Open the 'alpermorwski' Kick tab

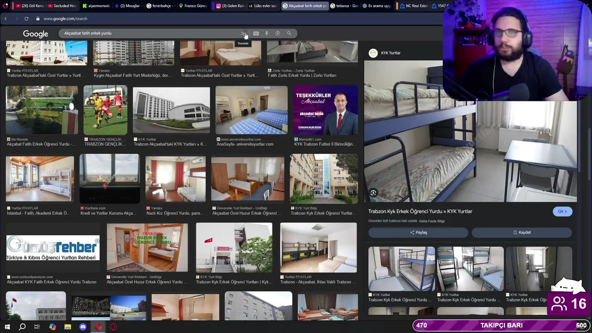[x=96, y=6]
